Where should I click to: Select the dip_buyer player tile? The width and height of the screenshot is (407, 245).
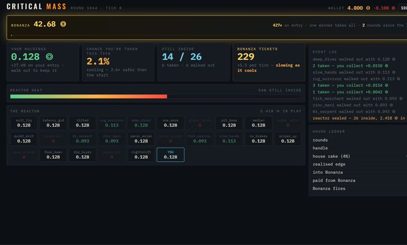pos(83,155)
